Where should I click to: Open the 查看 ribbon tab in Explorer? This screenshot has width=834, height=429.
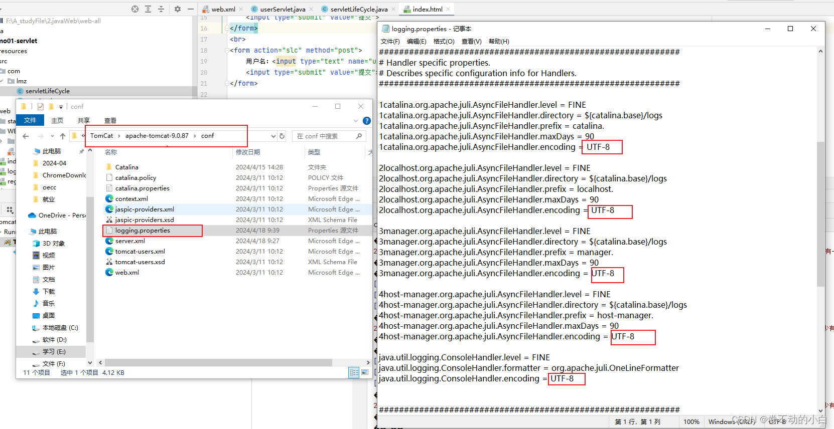(110, 120)
